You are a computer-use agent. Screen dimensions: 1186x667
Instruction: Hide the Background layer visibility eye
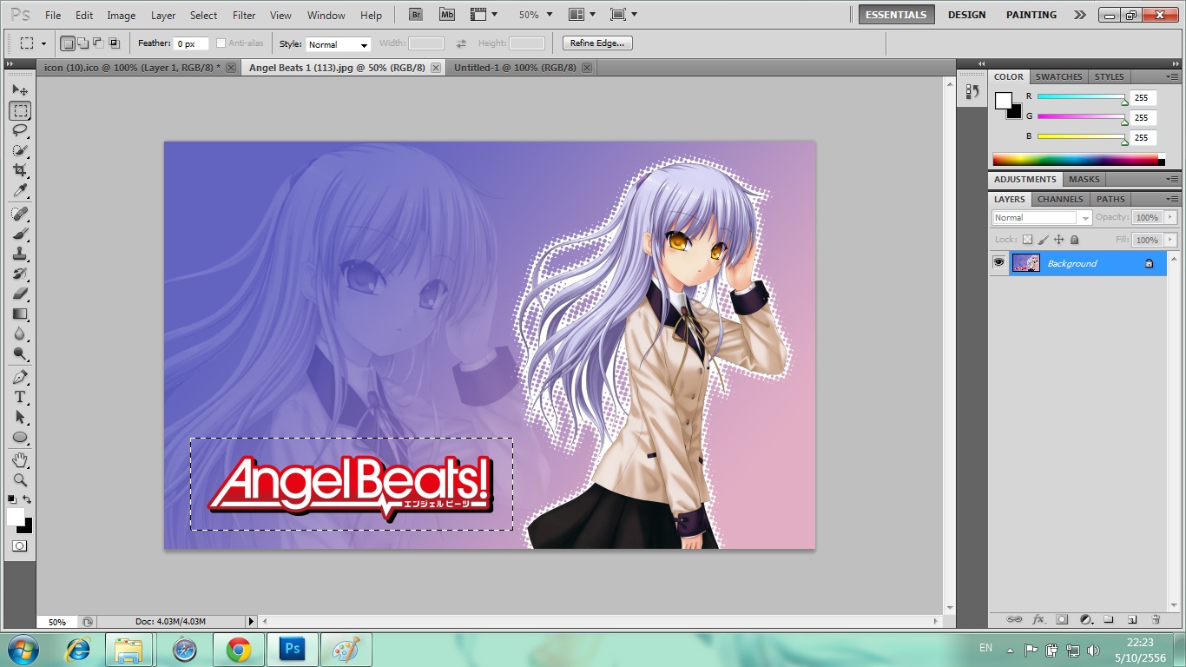coord(999,262)
